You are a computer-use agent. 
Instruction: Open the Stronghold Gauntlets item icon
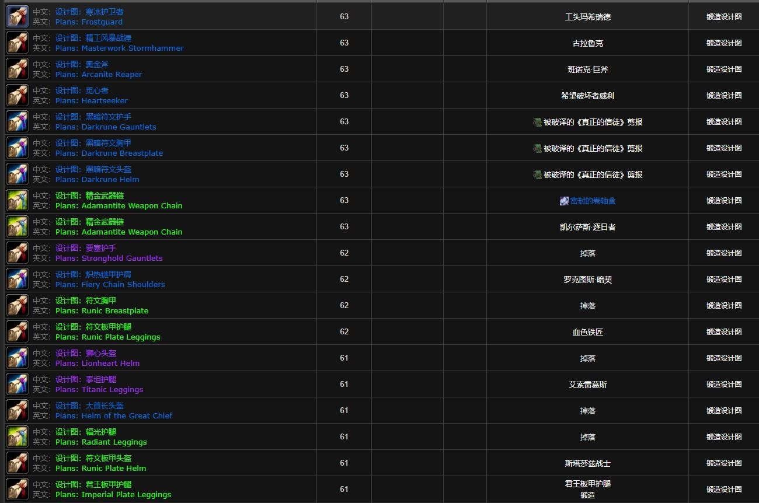point(18,253)
